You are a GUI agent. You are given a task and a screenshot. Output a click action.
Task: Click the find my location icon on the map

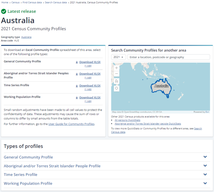(117, 88)
